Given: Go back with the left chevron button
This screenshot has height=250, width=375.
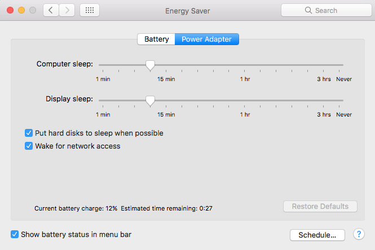Looking at the screenshot, I should [x=51, y=10].
